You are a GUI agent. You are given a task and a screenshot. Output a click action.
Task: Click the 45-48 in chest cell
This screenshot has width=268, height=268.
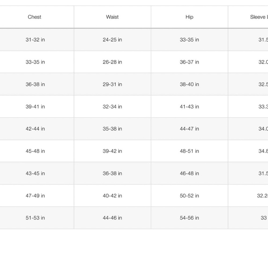coord(35,151)
